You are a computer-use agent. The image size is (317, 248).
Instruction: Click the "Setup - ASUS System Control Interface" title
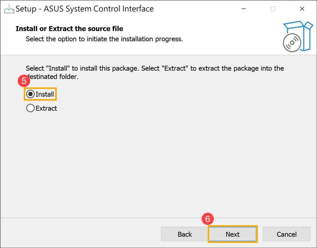coord(85,9)
